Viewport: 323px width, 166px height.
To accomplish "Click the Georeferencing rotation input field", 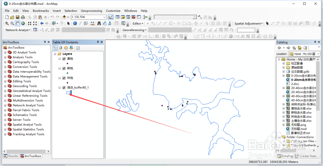I will [x=246, y=30].
